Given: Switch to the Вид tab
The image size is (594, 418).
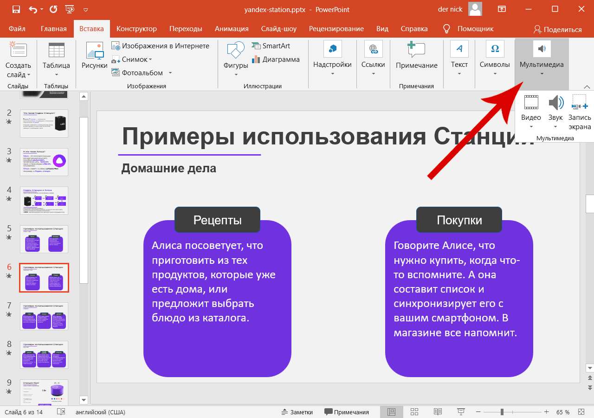Looking at the screenshot, I should click(x=382, y=29).
